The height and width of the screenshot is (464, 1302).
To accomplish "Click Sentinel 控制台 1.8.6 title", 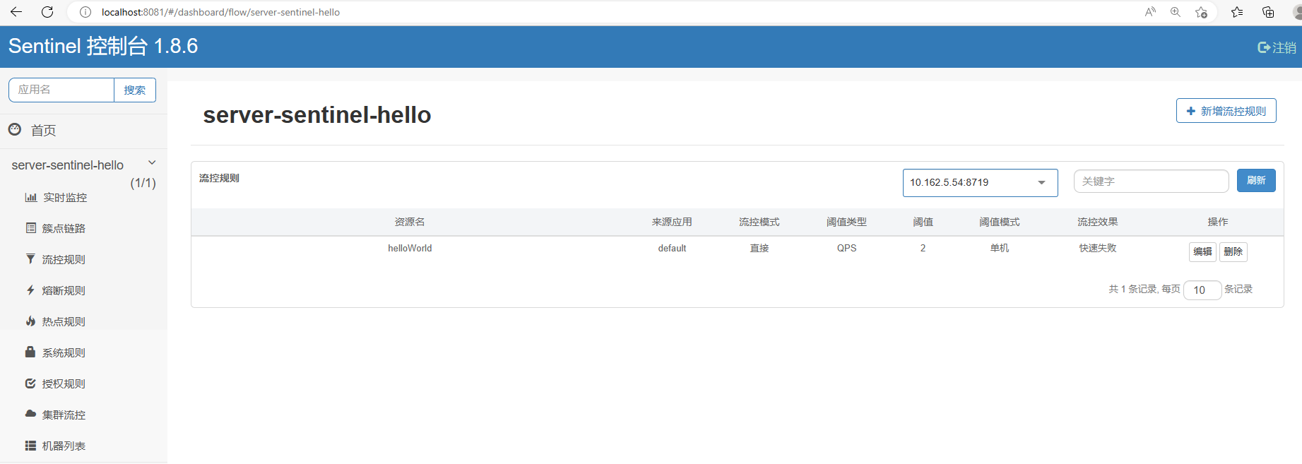I will [103, 46].
